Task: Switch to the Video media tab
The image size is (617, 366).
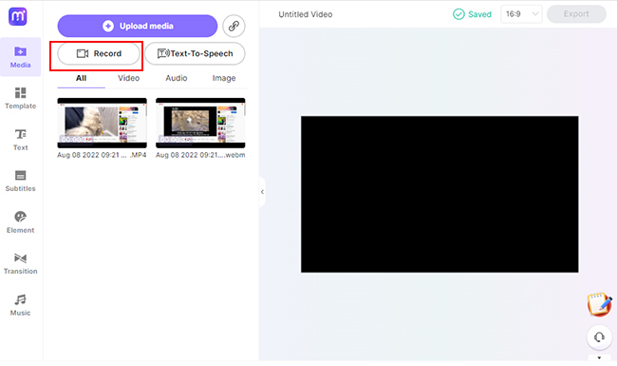Action: click(x=129, y=78)
